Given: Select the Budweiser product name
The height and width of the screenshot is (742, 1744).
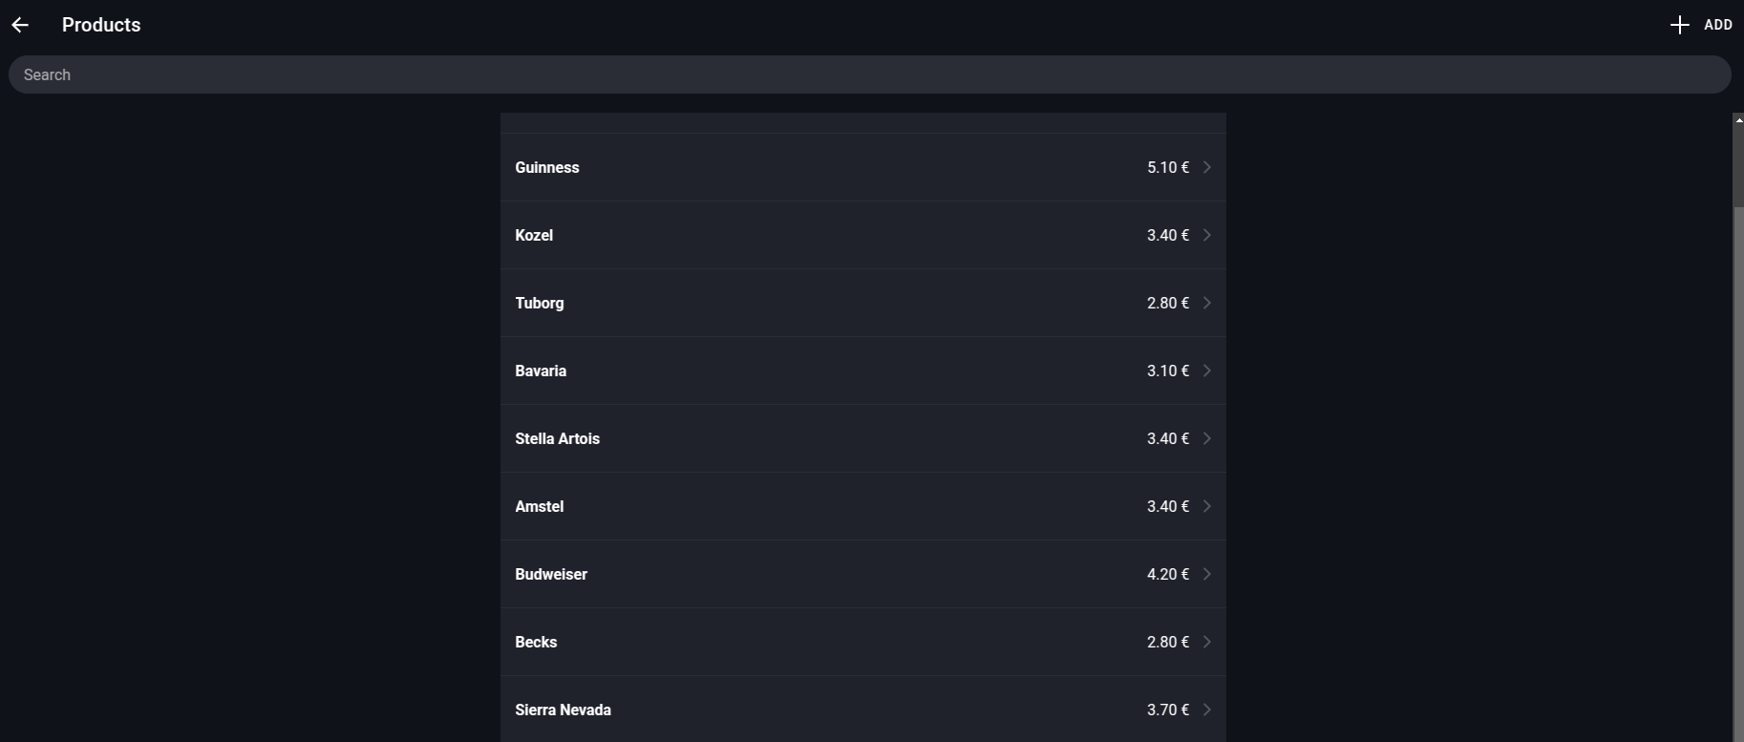Looking at the screenshot, I should pyautogui.click(x=551, y=574).
